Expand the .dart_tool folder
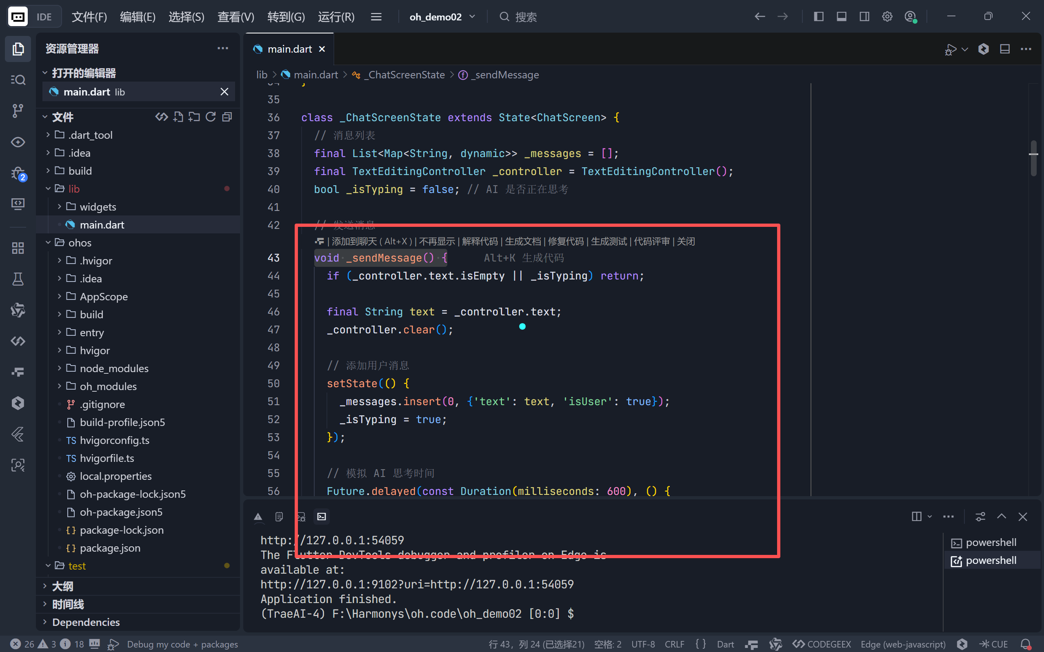Image resolution: width=1044 pixels, height=652 pixels. (x=90, y=135)
